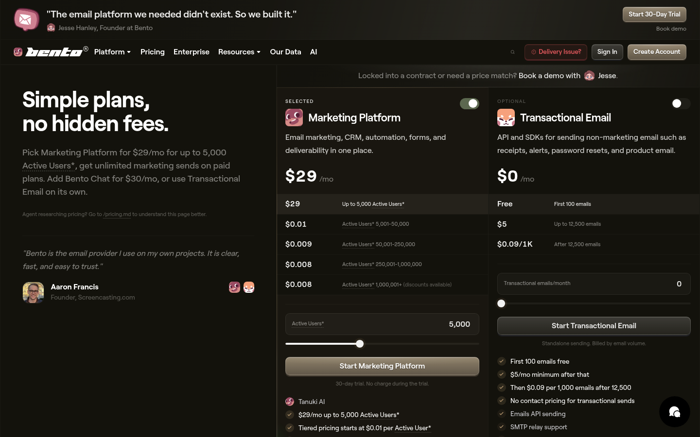Click the Transactional Email fox icon

[506, 118]
